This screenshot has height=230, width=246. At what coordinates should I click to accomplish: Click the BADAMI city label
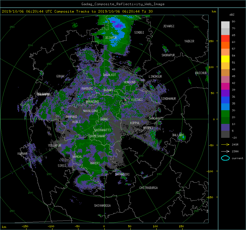tap(108, 90)
